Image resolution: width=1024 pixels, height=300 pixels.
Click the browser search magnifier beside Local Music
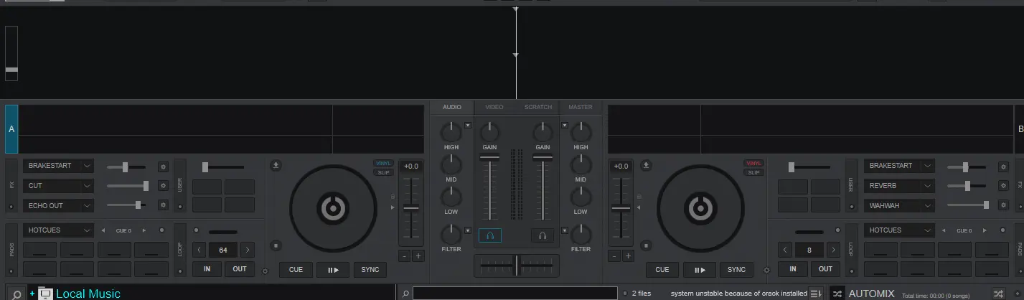click(16, 294)
